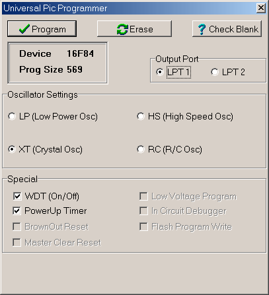Close the Universal Pic Programmer window
Screen dimensions: 269x295
(x=261, y=8)
